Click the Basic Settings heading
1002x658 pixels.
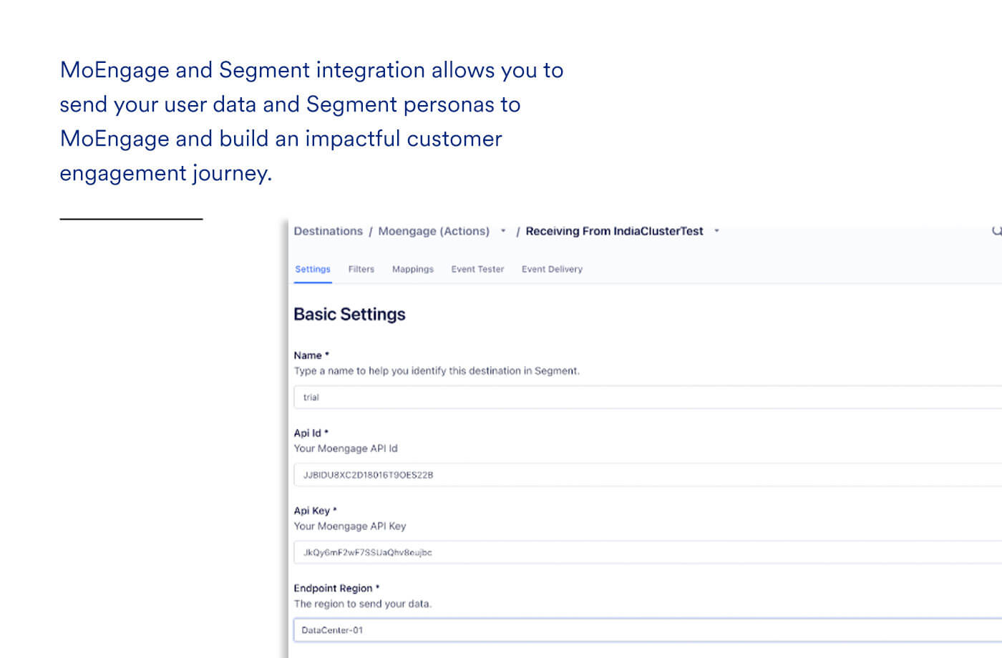[349, 315]
